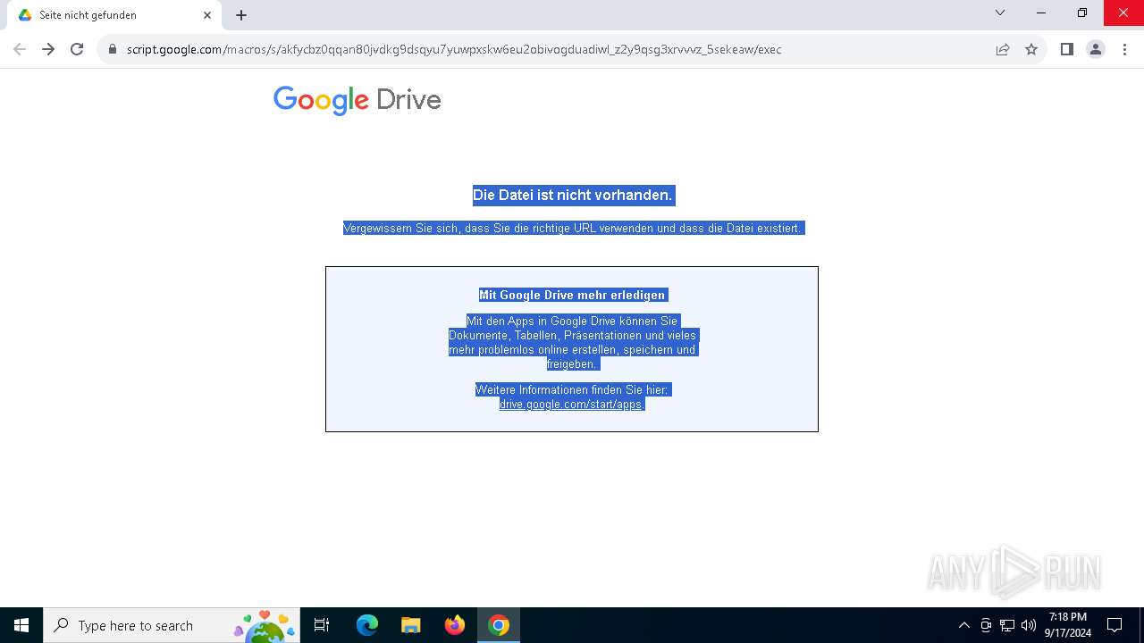Click the 'Mit den Apps in Google Drive' paragraph
This screenshot has width=1144, height=643.
pyautogui.click(x=572, y=342)
